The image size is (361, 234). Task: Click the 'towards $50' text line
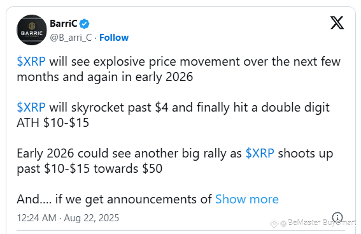click(x=90, y=169)
